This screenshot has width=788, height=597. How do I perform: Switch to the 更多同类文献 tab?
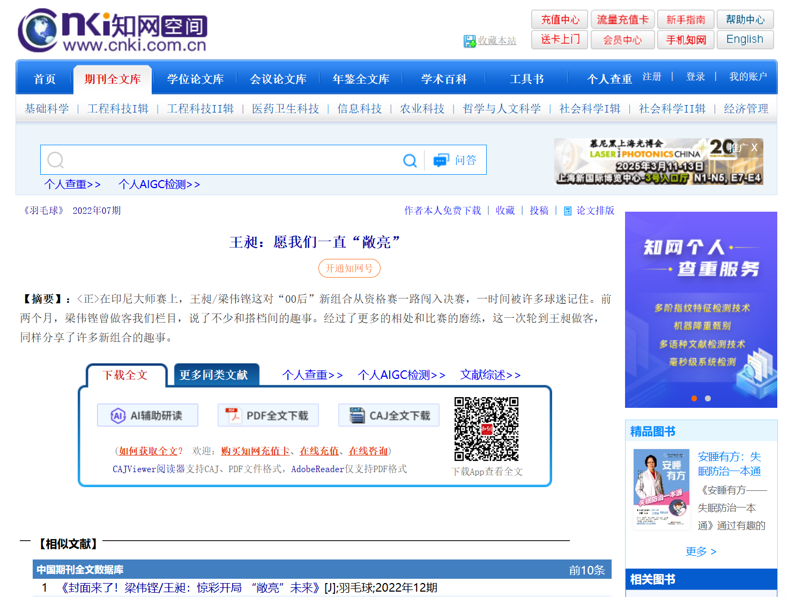coord(213,375)
